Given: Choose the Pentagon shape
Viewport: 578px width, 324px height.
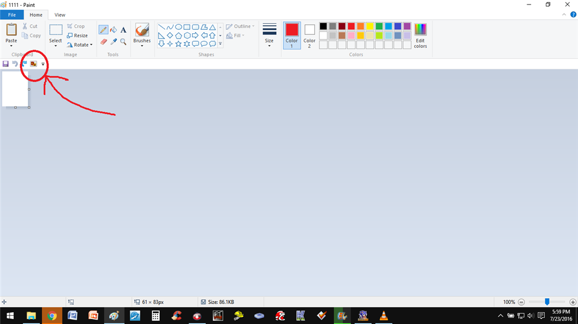Looking at the screenshot, I should click(x=178, y=35).
